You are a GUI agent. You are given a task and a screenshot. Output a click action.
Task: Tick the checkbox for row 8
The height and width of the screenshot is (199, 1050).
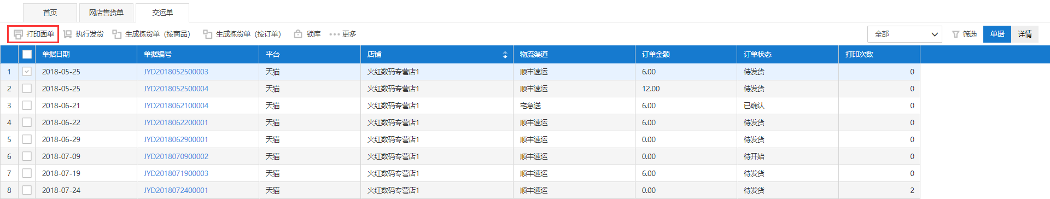click(x=27, y=190)
